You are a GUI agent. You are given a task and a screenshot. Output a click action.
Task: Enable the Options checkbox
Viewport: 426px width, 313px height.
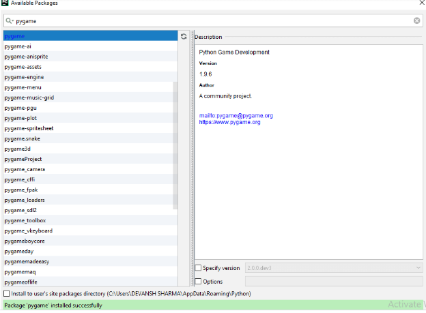(x=199, y=281)
